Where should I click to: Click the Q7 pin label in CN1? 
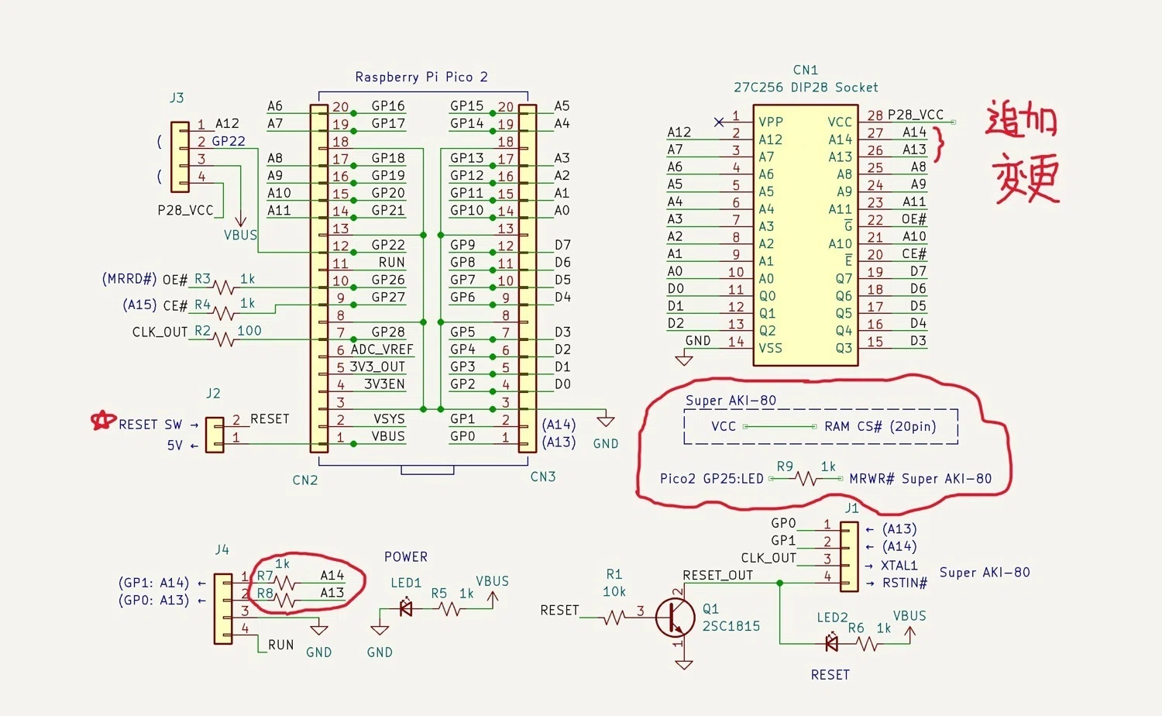pyautogui.click(x=844, y=278)
